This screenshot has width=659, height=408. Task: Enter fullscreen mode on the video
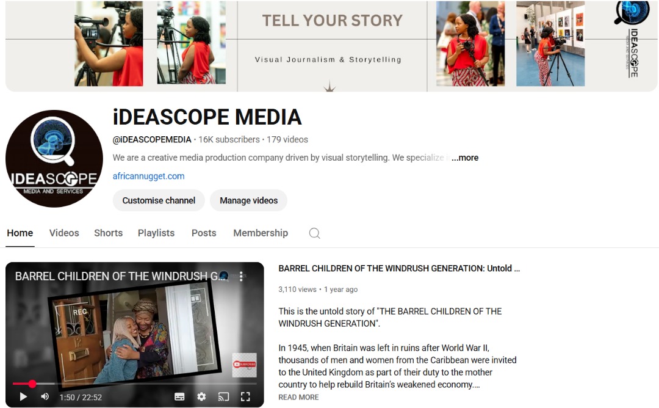click(245, 396)
